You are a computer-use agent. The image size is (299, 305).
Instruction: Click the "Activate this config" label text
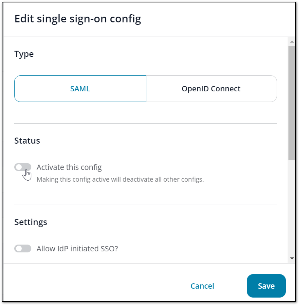click(x=69, y=167)
